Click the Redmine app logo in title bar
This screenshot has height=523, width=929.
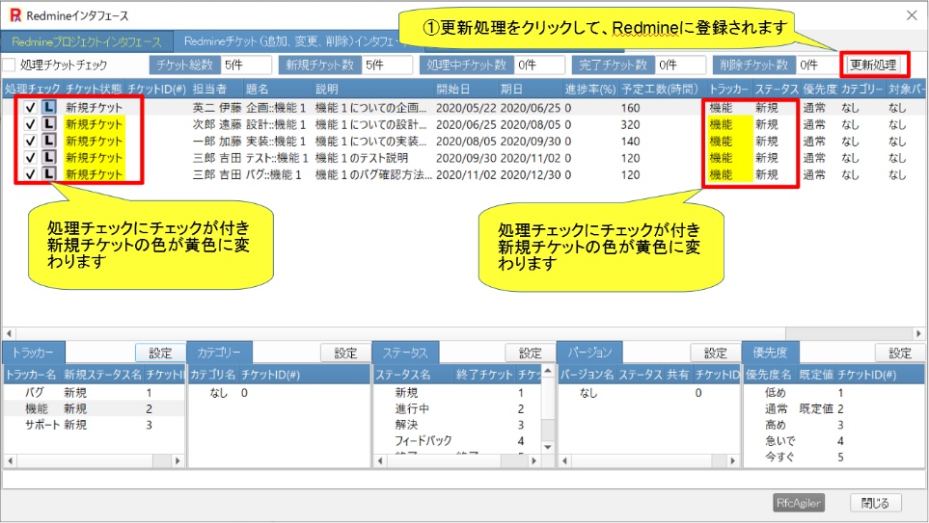coord(15,15)
